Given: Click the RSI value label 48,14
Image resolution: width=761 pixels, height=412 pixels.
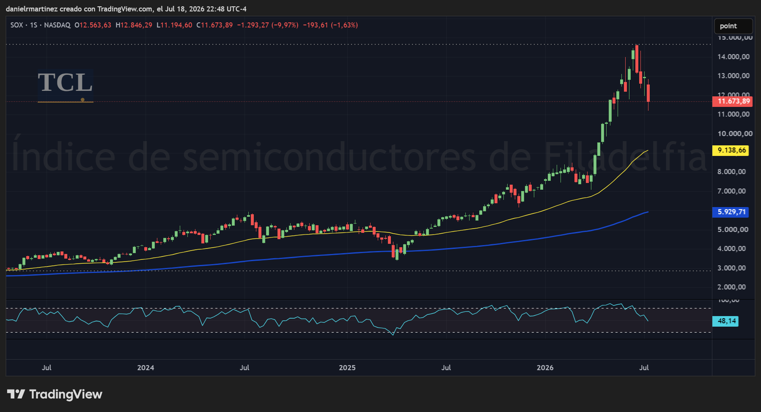Looking at the screenshot, I should pyautogui.click(x=726, y=321).
